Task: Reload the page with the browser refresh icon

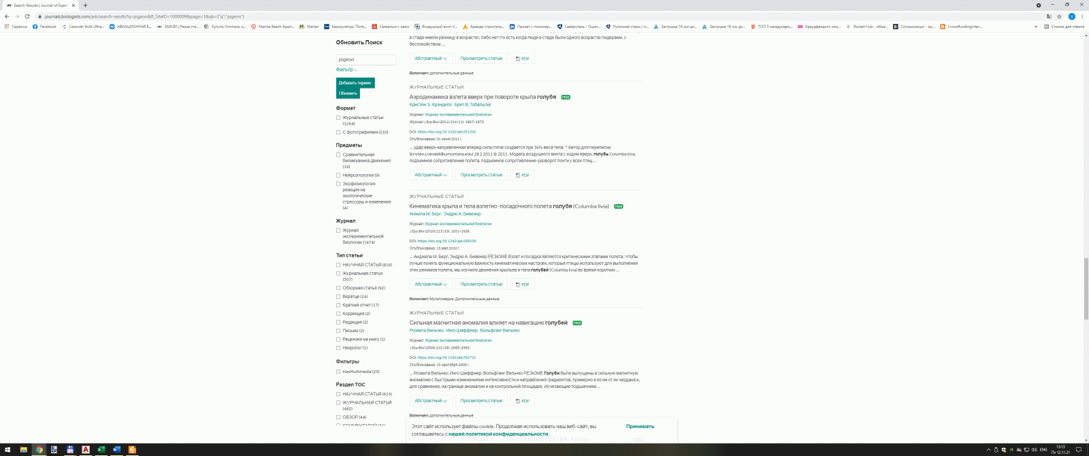Action: coord(27,16)
